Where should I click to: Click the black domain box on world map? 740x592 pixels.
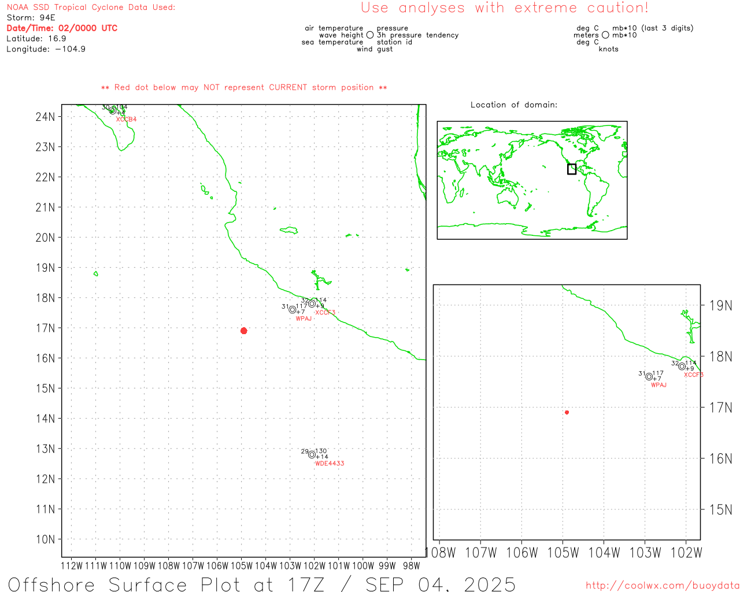pyautogui.click(x=572, y=169)
